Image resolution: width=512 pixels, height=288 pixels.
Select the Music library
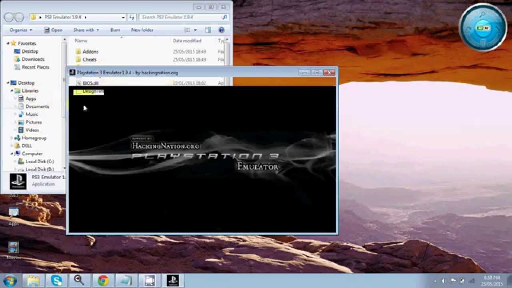click(32, 114)
